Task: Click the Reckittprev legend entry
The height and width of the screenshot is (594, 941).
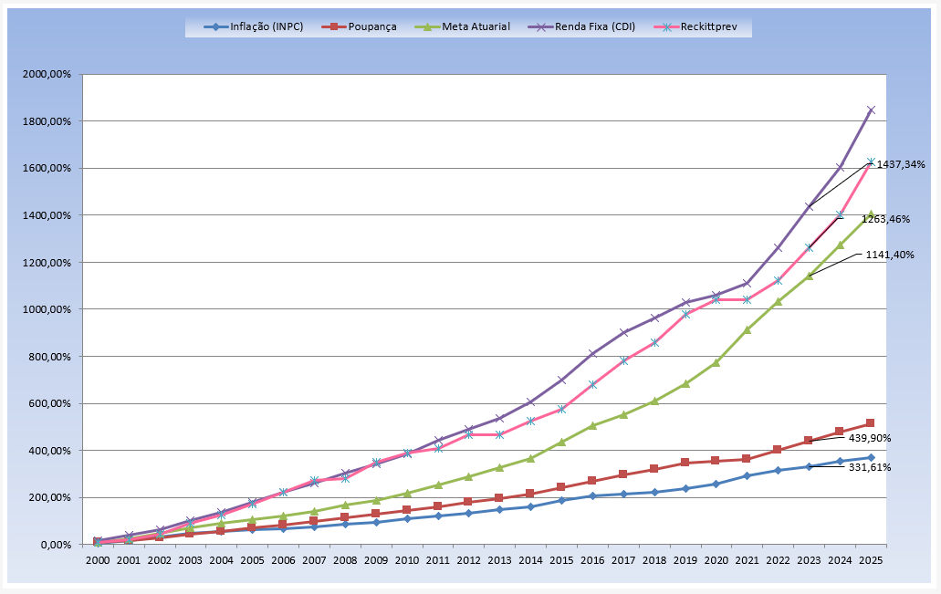Action: point(701,26)
